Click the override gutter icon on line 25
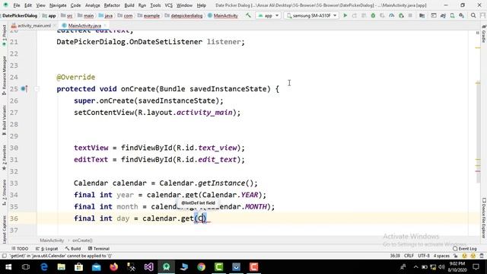Viewport: 487px width, 274px height. coord(24,89)
